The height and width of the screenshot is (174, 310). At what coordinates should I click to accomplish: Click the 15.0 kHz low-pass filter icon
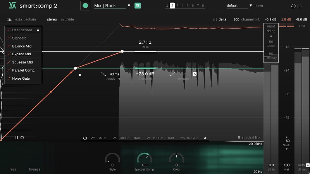pyautogui.click(x=183, y=138)
